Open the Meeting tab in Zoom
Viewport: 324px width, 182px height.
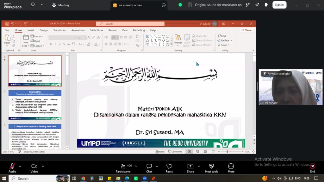click(60, 5)
